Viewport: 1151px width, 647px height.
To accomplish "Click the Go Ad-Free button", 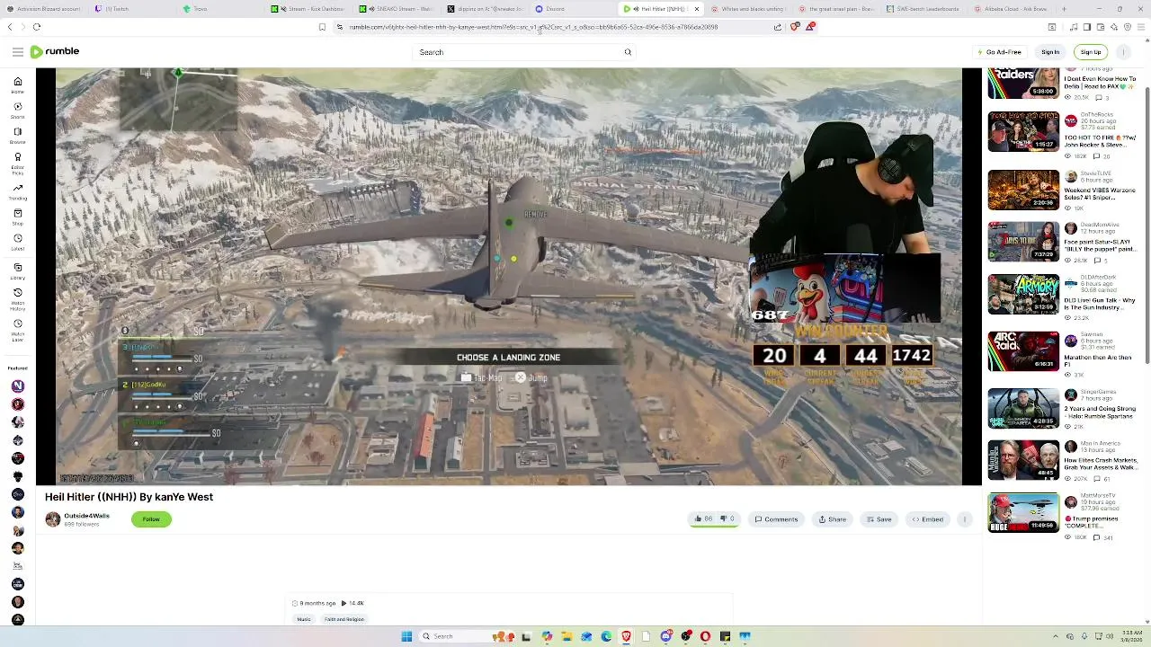I will click(1000, 52).
